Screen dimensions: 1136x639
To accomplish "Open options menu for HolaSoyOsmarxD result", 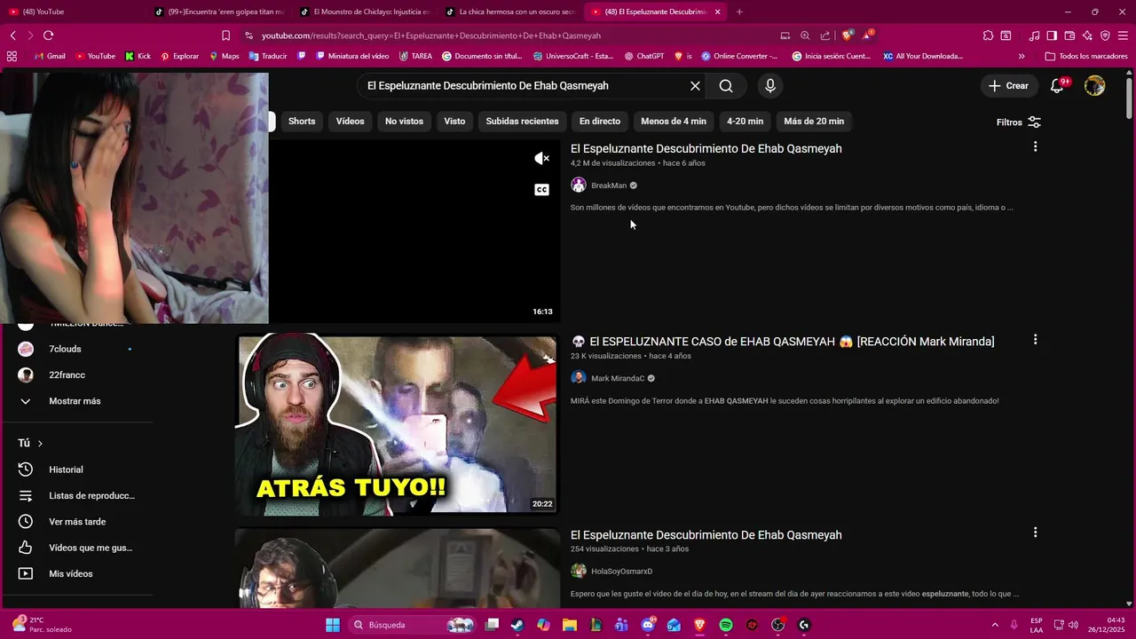I will click(x=1035, y=532).
